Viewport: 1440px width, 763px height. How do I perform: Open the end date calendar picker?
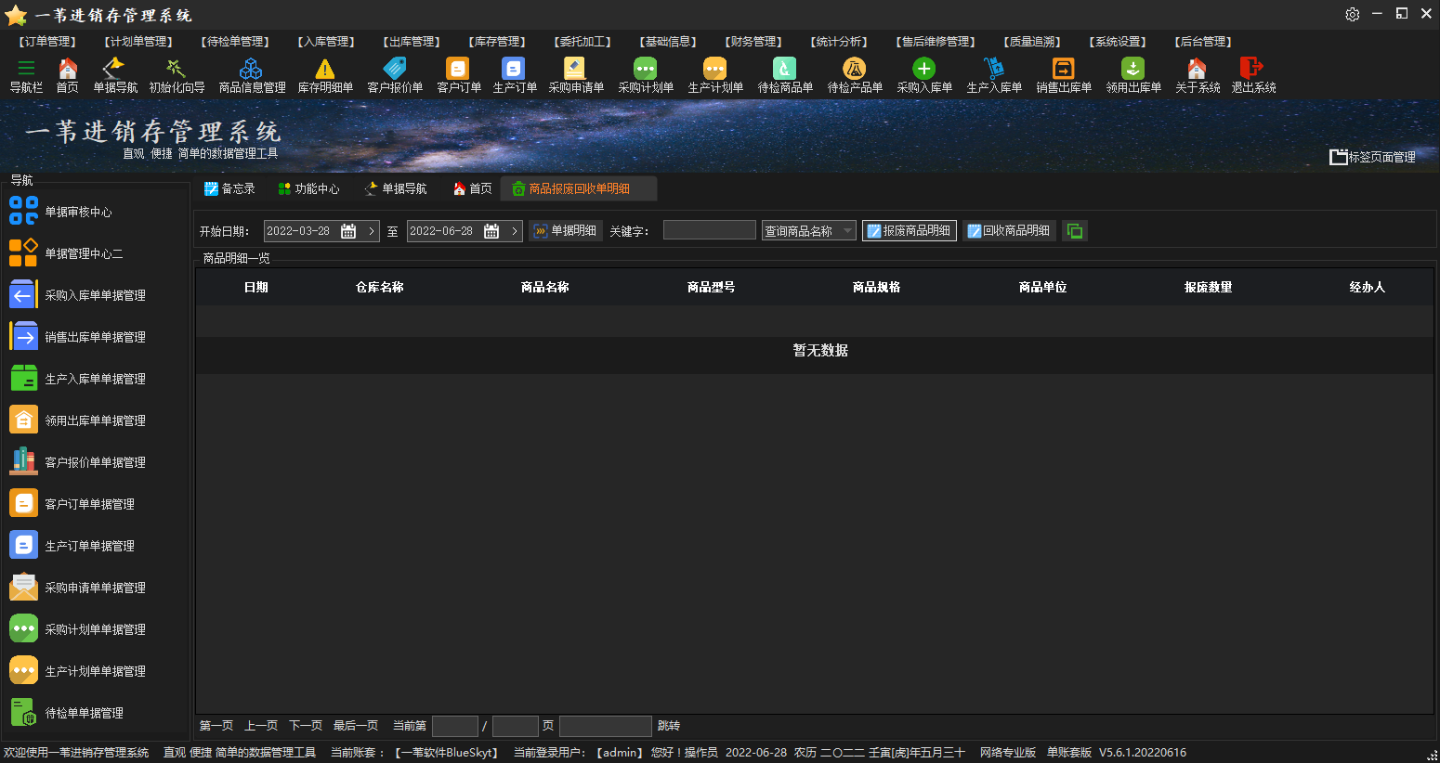(491, 231)
